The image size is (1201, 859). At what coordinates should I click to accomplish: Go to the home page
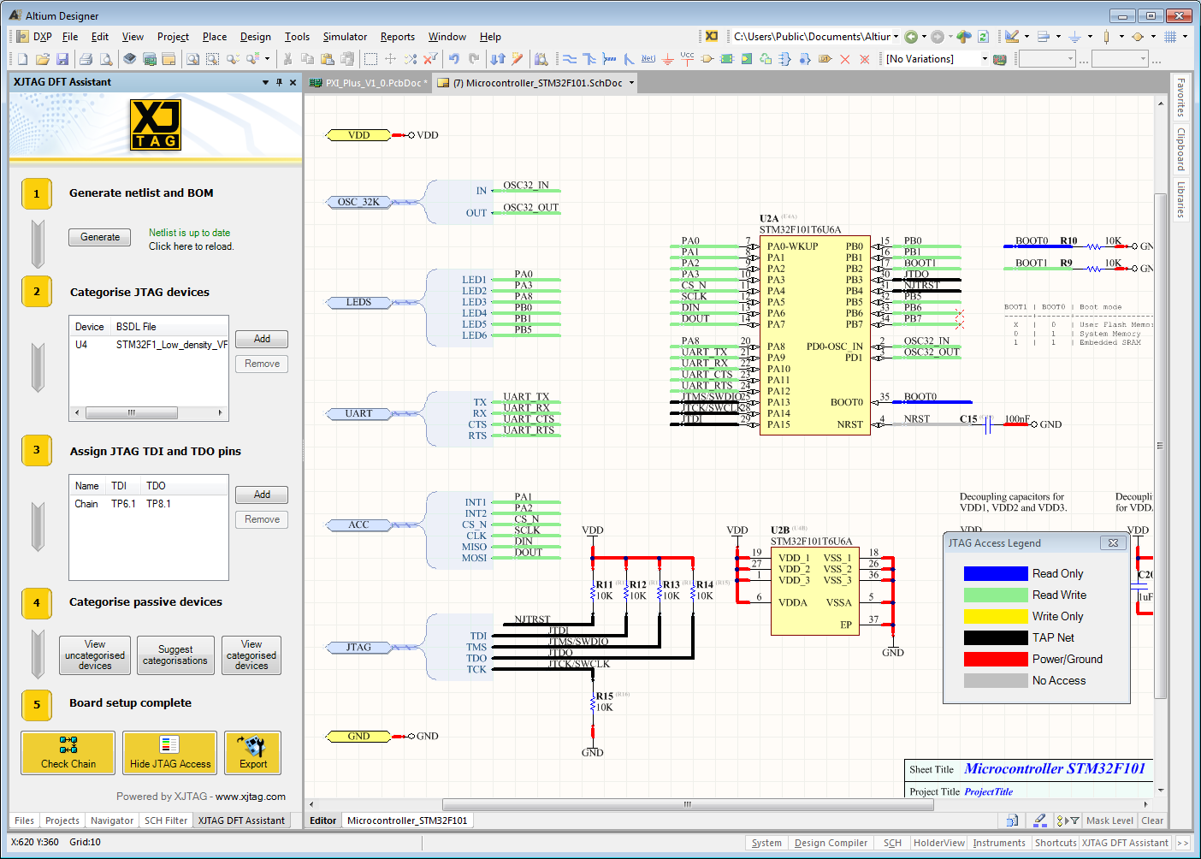(964, 36)
